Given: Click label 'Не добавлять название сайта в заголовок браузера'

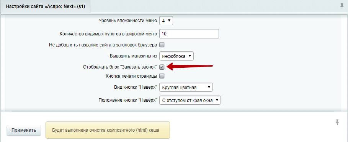Looking at the screenshot, I should [103, 45].
